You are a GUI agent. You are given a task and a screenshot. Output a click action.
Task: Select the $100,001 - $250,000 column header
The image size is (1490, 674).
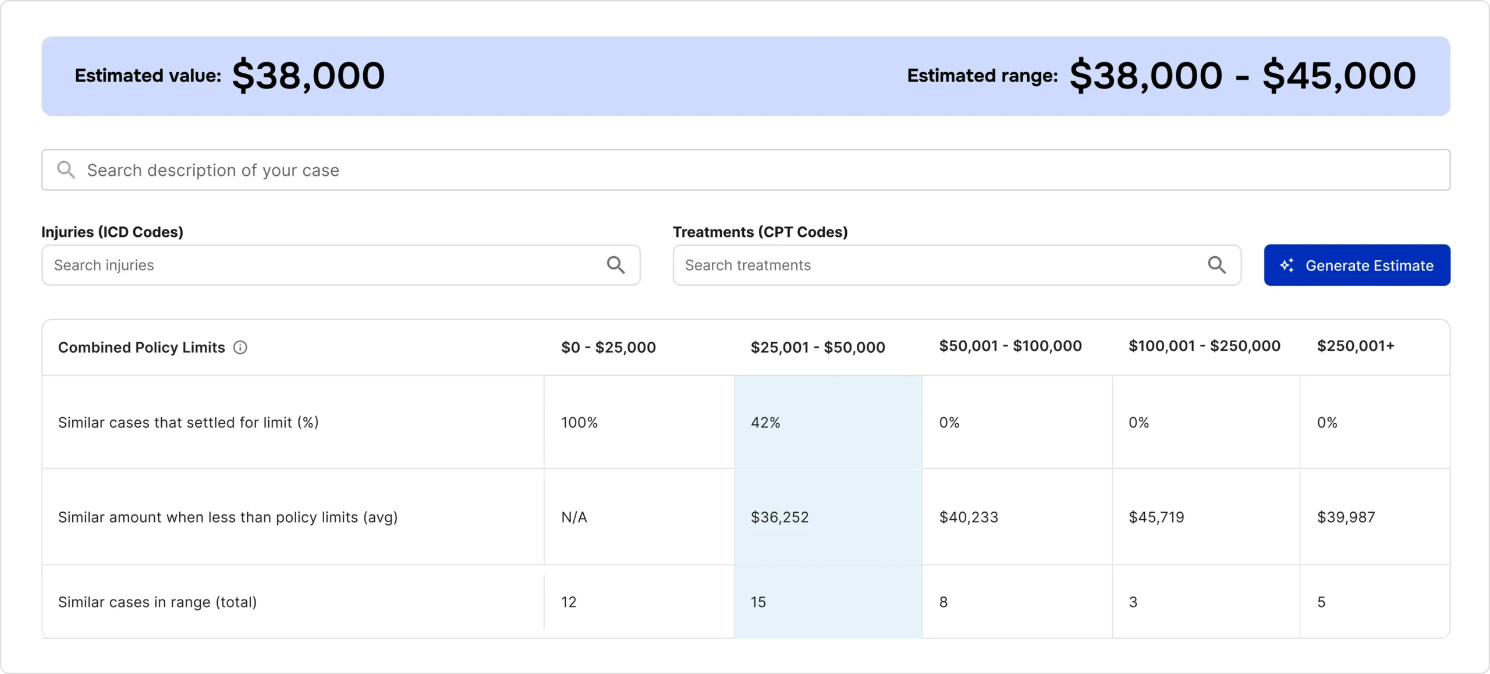click(1204, 346)
